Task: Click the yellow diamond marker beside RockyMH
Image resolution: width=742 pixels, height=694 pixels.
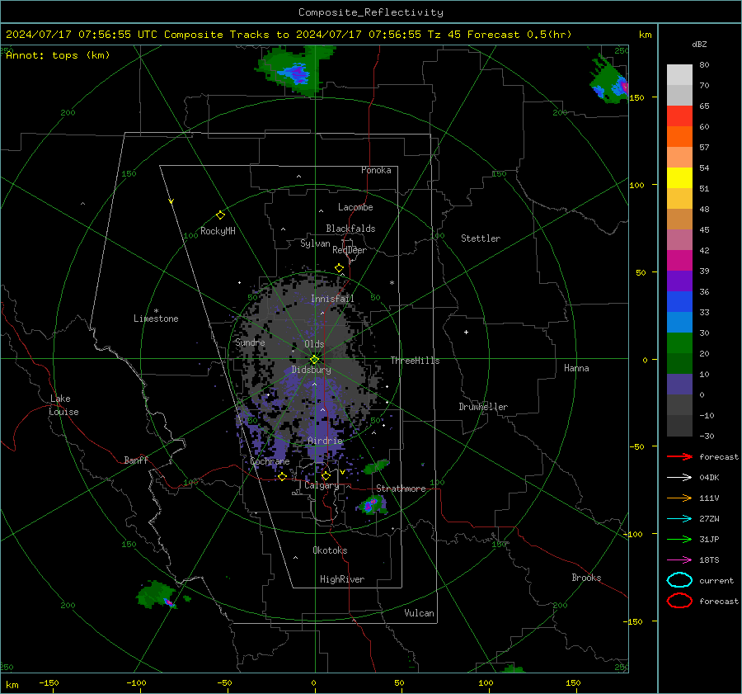Action: coord(220,215)
